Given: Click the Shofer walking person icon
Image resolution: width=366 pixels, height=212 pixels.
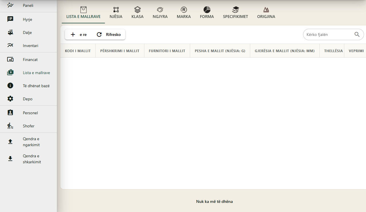Looking at the screenshot, I should 10,126.
